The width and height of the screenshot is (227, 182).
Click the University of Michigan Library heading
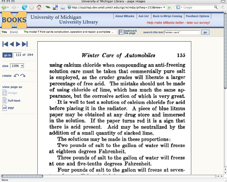(64, 20)
